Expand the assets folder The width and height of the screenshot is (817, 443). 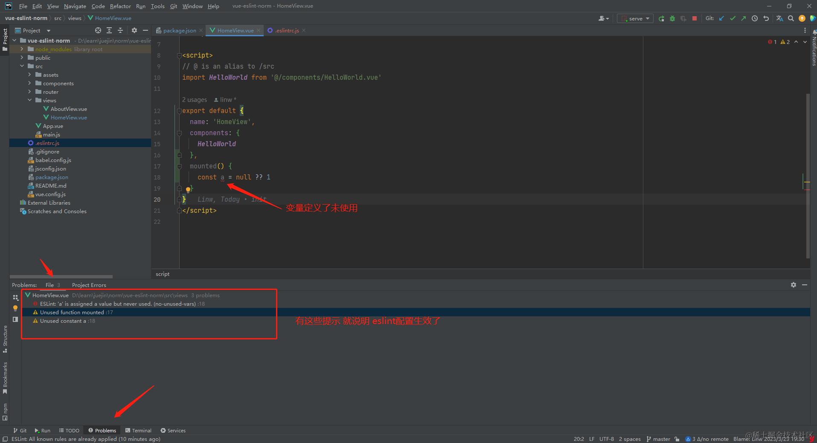tap(30, 75)
